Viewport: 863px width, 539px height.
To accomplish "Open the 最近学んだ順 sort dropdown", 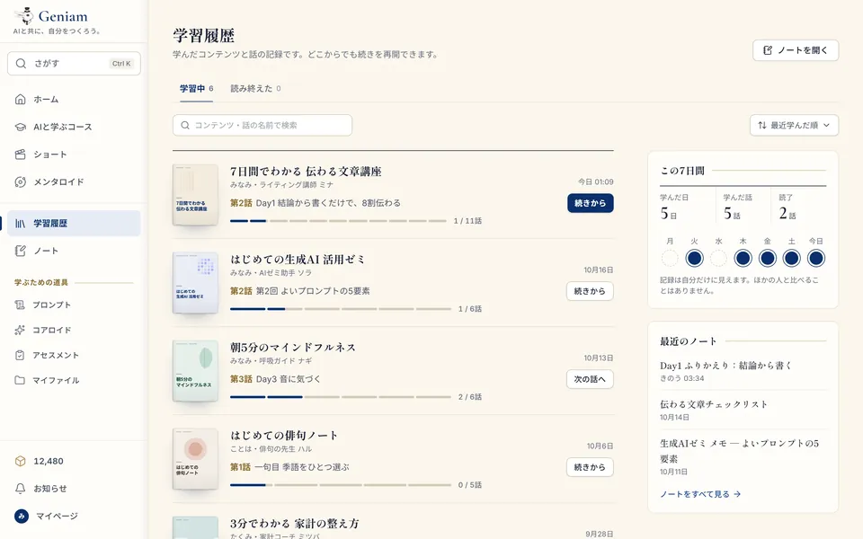I will point(794,125).
